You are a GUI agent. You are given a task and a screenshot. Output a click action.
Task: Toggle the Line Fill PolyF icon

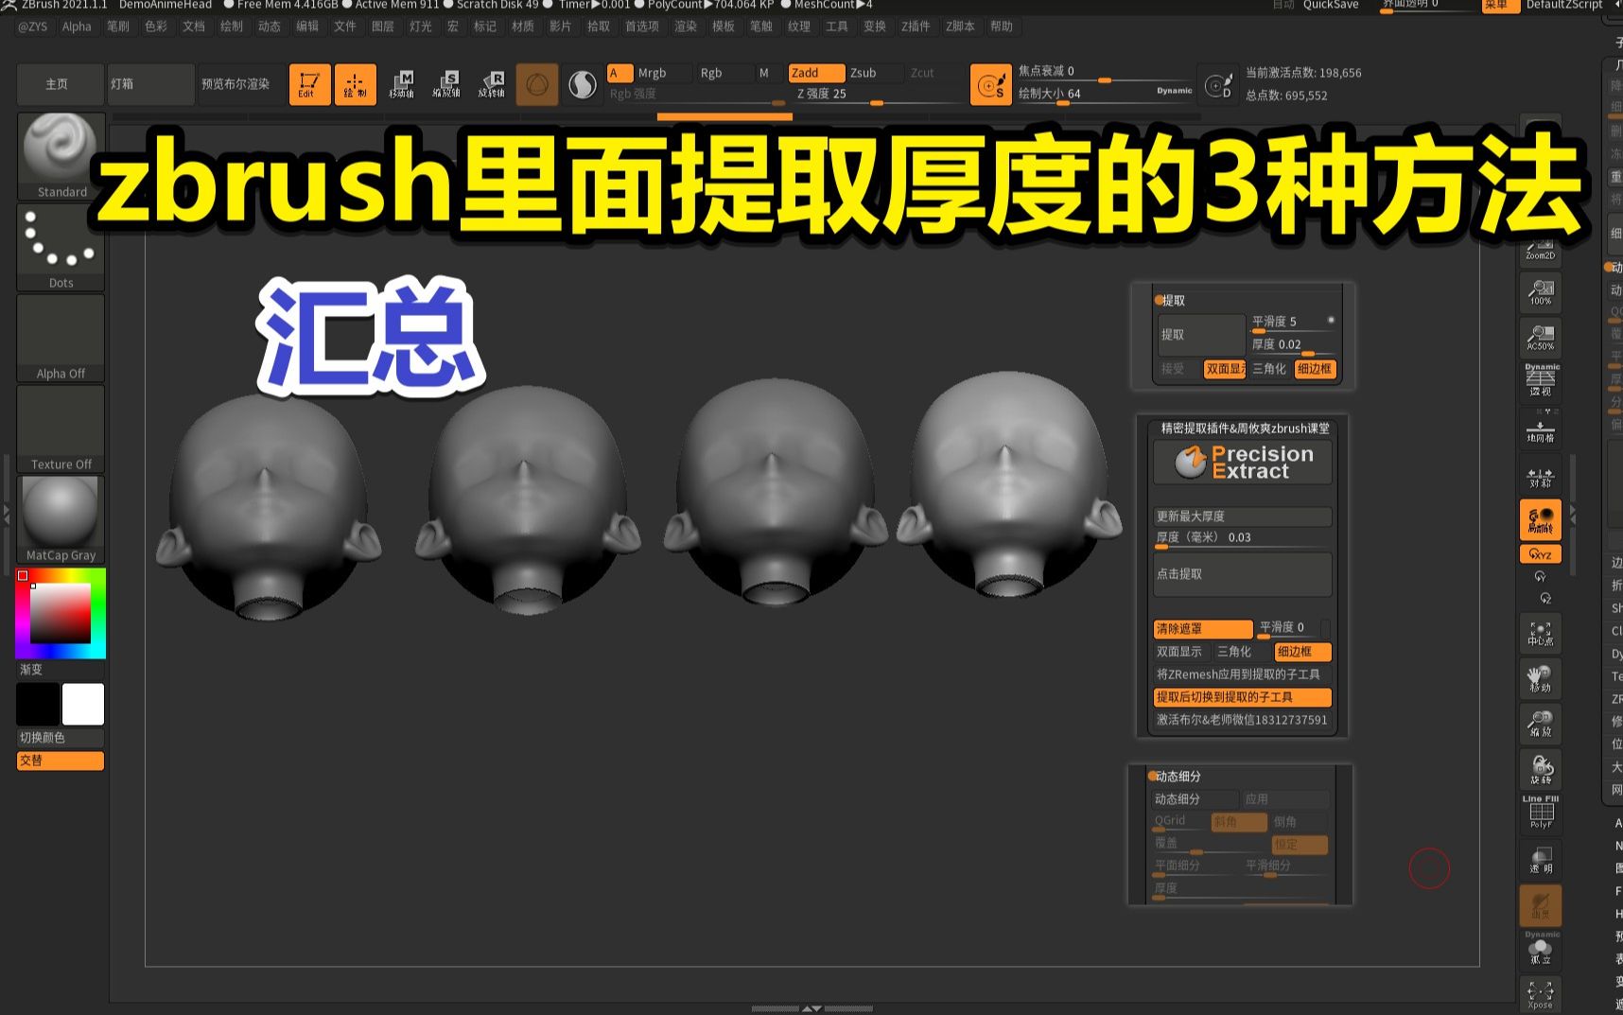1541,814
